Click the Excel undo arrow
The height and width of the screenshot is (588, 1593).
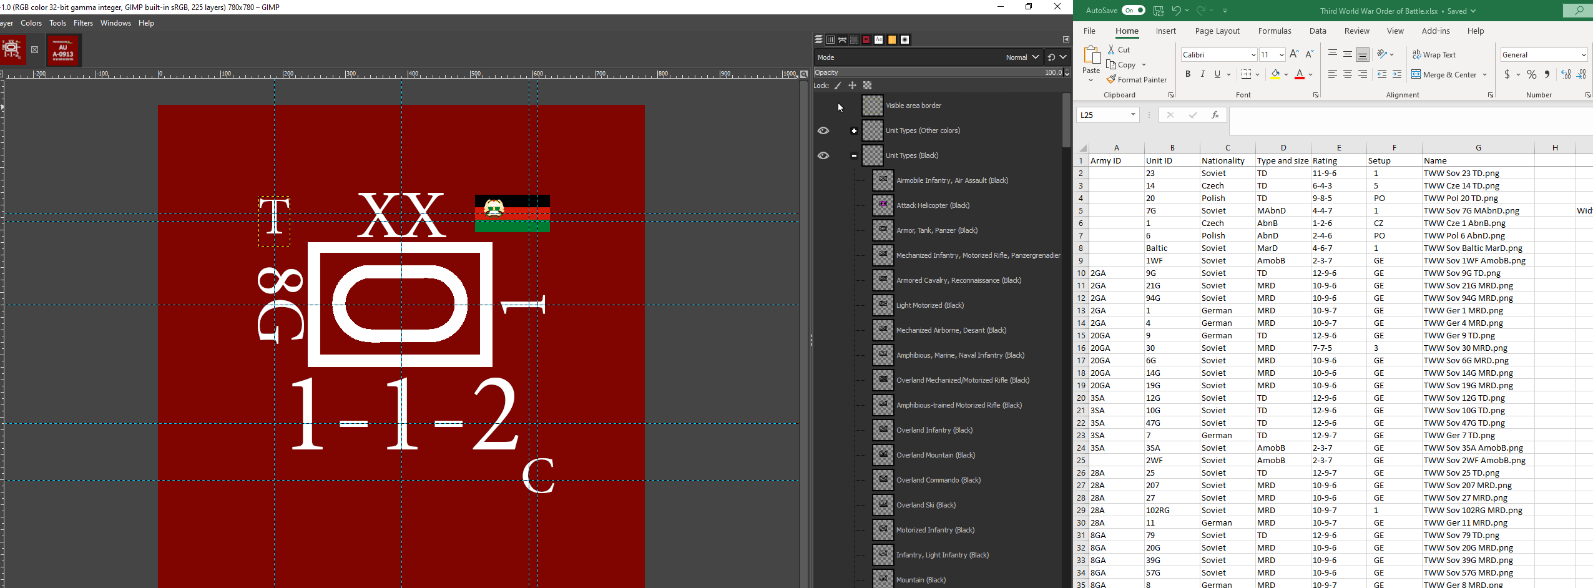pyautogui.click(x=1176, y=11)
